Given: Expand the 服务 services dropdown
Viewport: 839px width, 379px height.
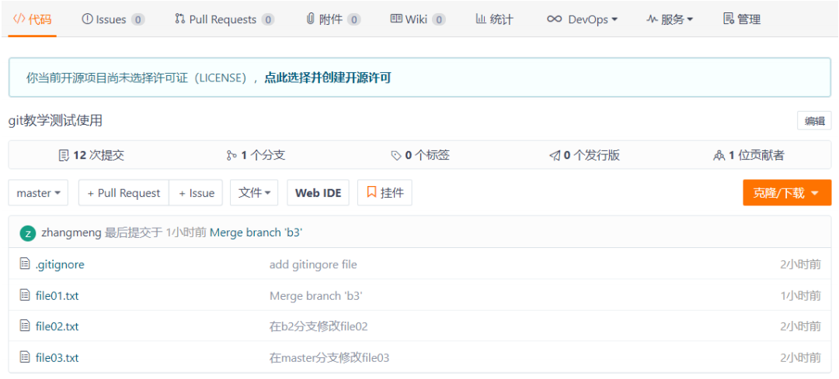Looking at the screenshot, I should tap(670, 19).
